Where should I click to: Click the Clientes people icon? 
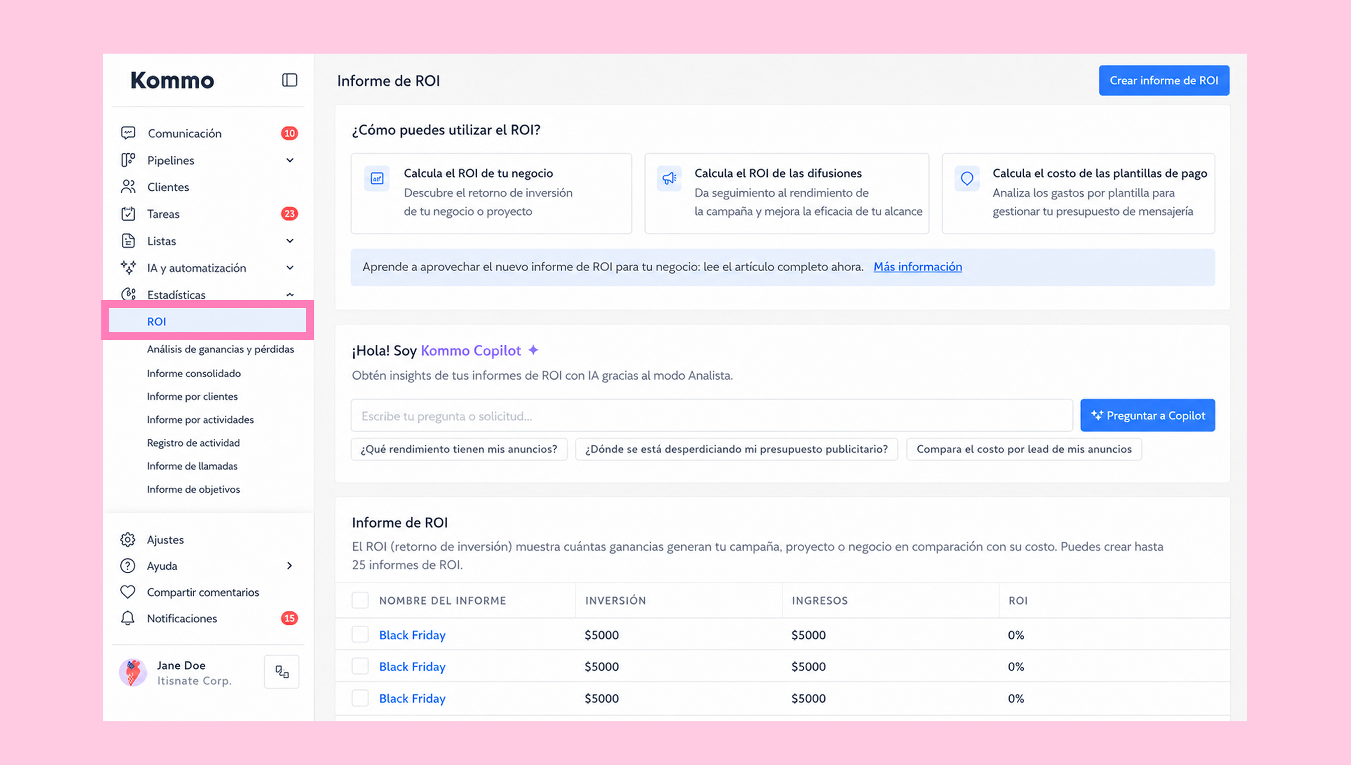(128, 186)
